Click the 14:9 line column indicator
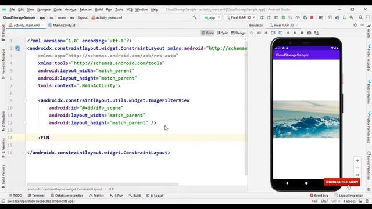This screenshot has width=372, height=209. tap(314, 201)
